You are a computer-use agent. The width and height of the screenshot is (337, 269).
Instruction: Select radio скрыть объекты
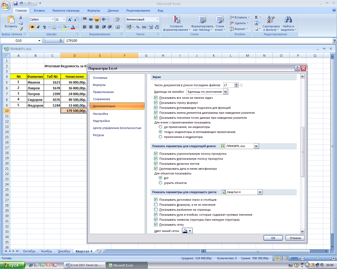click(x=160, y=183)
